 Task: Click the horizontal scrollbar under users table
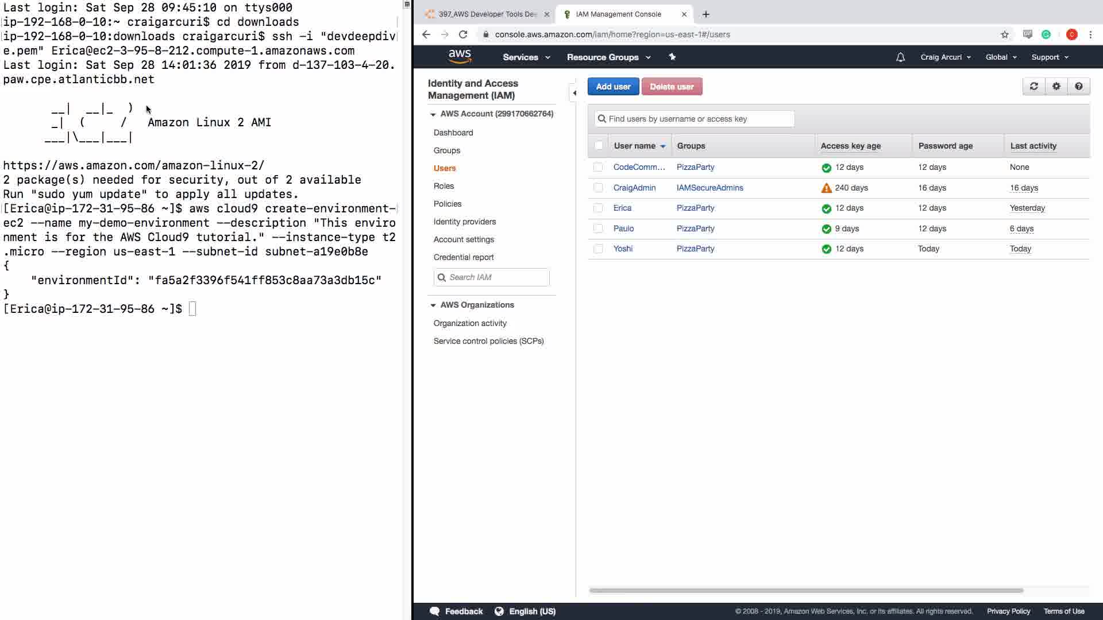click(805, 590)
